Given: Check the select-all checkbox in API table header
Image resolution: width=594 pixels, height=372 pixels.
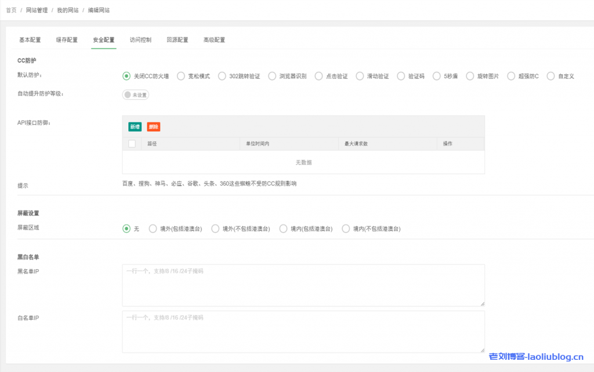Looking at the screenshot, I should 132,143.
